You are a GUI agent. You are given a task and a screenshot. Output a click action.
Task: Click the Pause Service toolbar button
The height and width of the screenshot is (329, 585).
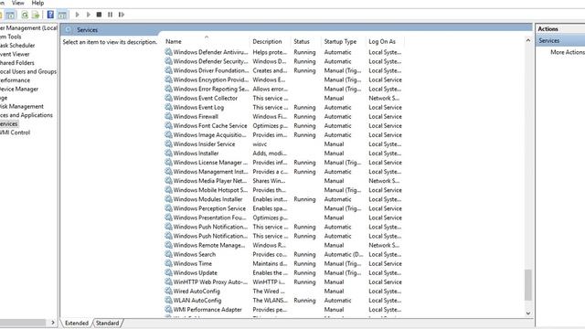pos(110,15)
